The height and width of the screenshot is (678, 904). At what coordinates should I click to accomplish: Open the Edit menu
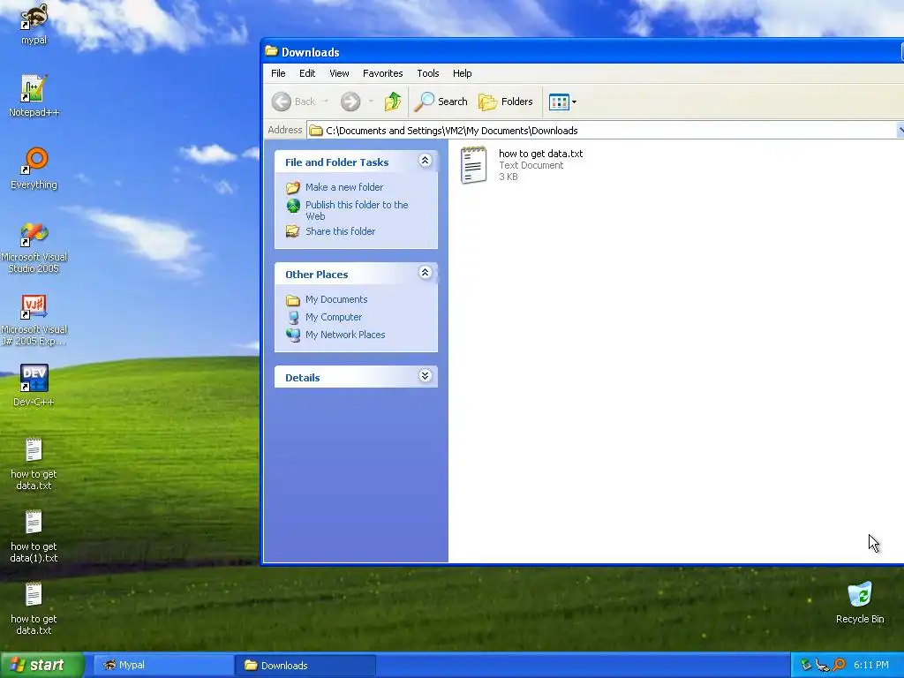point(306,73)
